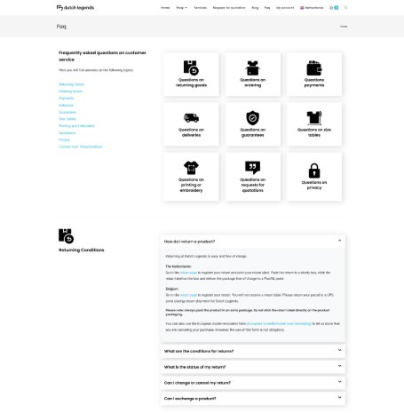404x413 pixels.
Task: Click 'return page' link under Belgium
Action: tap(188, 295)
